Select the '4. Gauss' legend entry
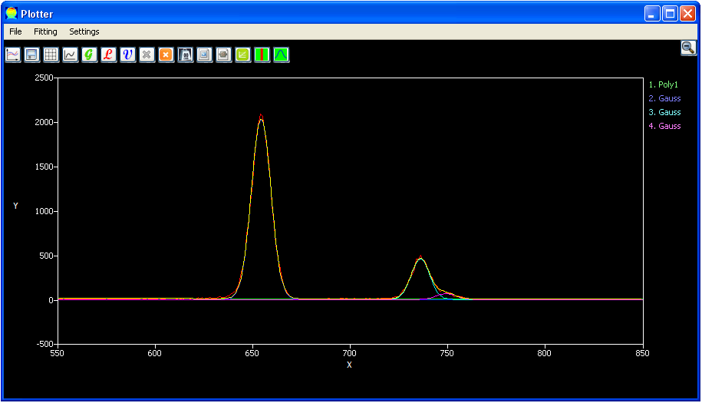Viewport: 702px width, 403px height. click(x=664, y=127)
